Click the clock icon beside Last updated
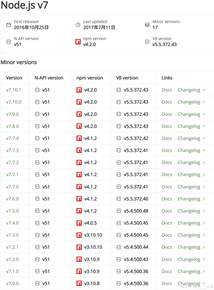The height and width of the screenshot is (290, 214). (x=78, y=25)
